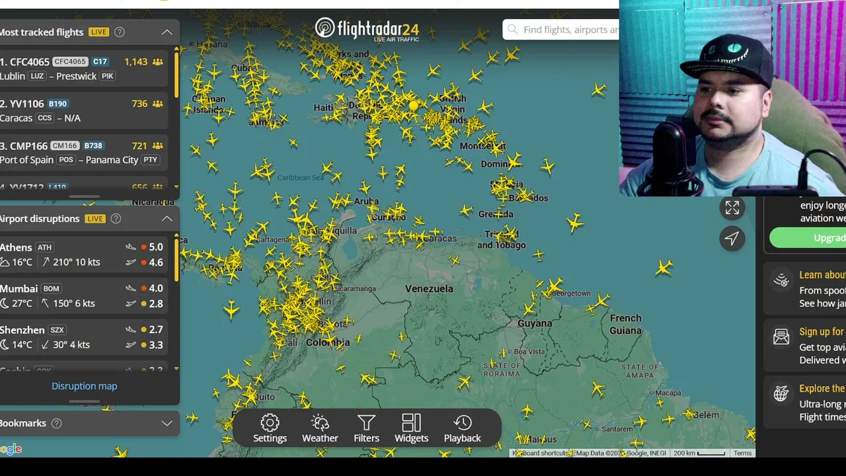Click the Flightradar24 logo
This screenshot has height=476, width=846.
coord(367,30)
